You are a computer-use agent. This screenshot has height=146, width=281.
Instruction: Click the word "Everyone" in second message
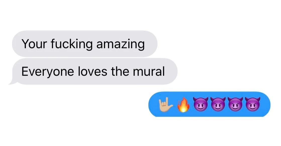point(48,72)
